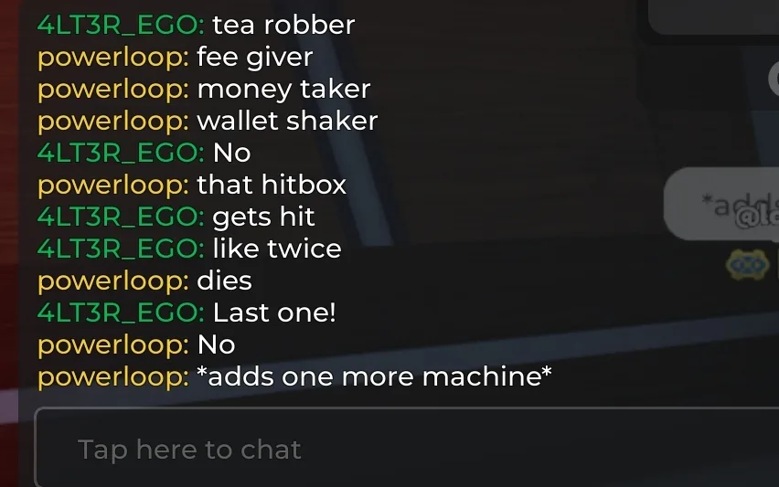Open the partial round icon at right edge
Viewport: 779px width, 487px height.
tap(774, 78)
